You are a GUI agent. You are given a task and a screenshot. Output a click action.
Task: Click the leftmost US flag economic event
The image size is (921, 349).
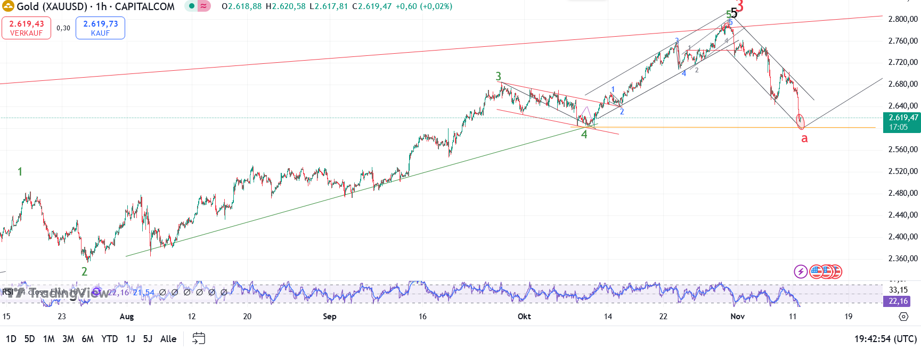[x=816, y=272]
